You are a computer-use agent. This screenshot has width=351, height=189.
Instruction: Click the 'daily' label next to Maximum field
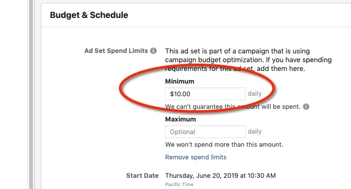pos(254,131)
